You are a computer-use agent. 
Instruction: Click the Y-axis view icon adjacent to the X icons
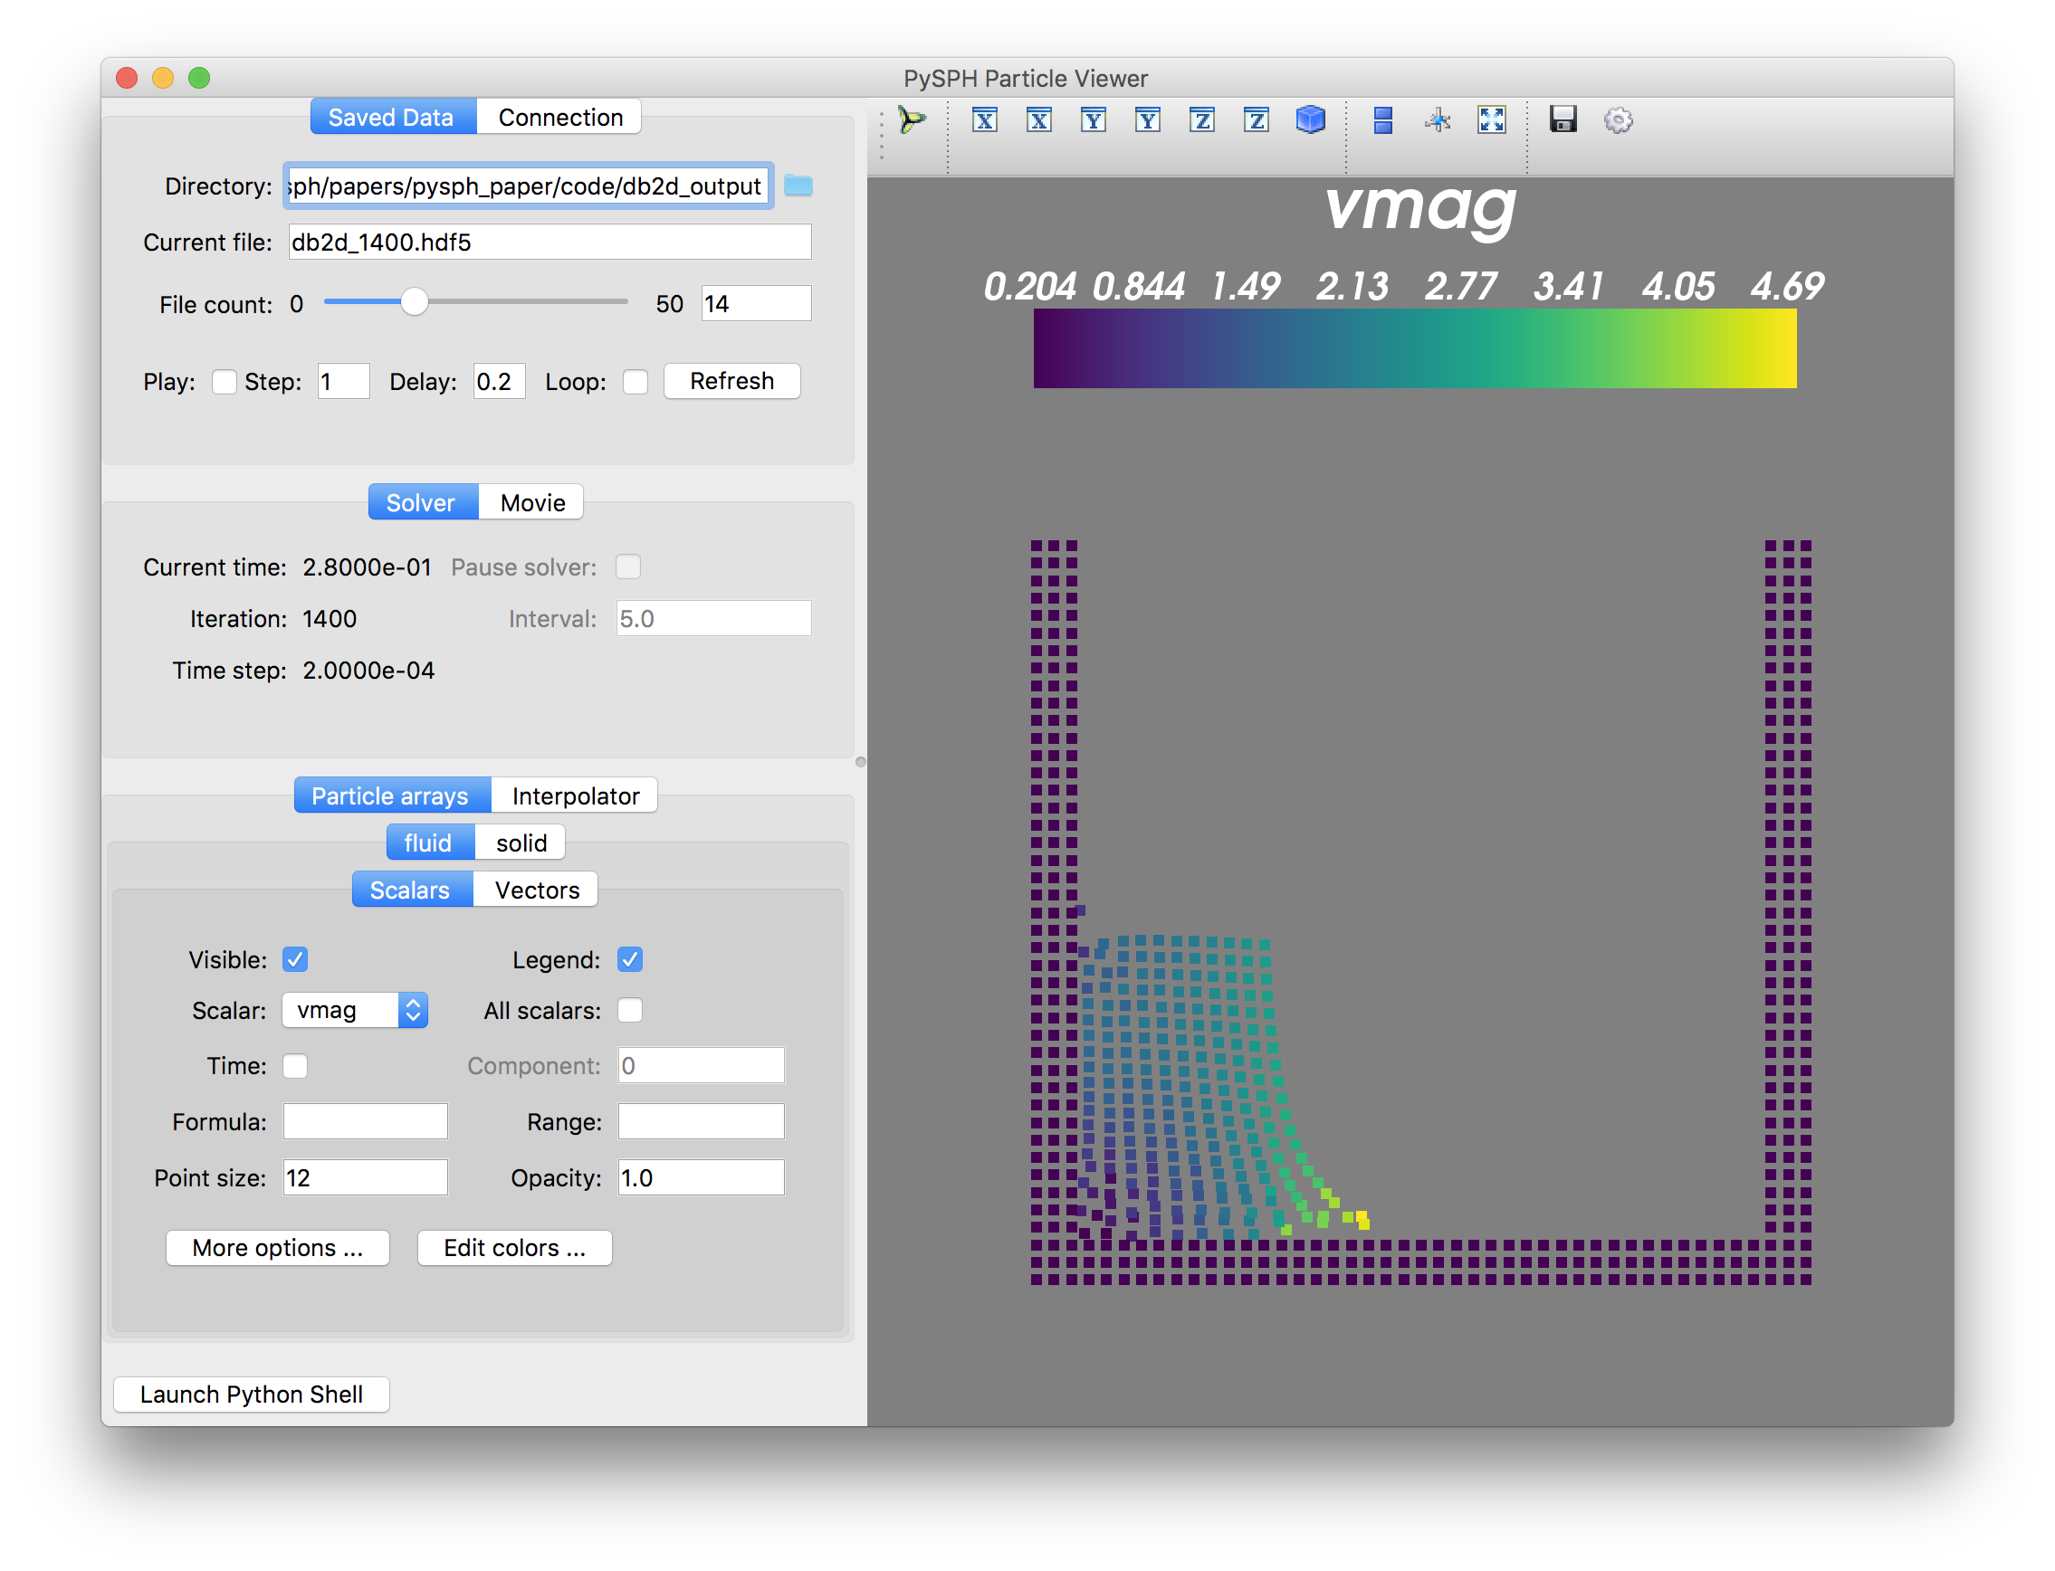[x=1093, y=119]
